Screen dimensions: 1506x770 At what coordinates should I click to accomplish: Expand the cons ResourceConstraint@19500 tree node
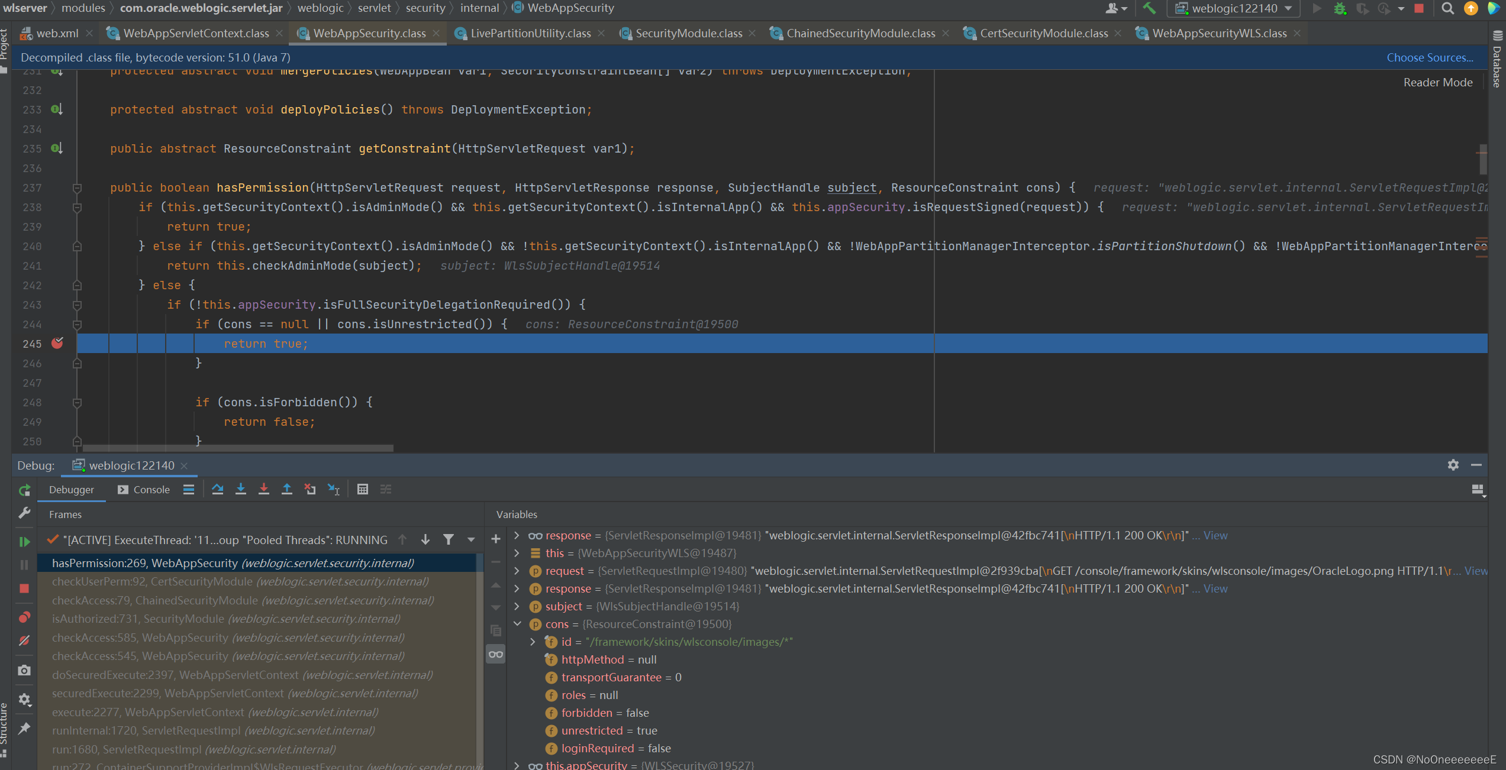519,624
